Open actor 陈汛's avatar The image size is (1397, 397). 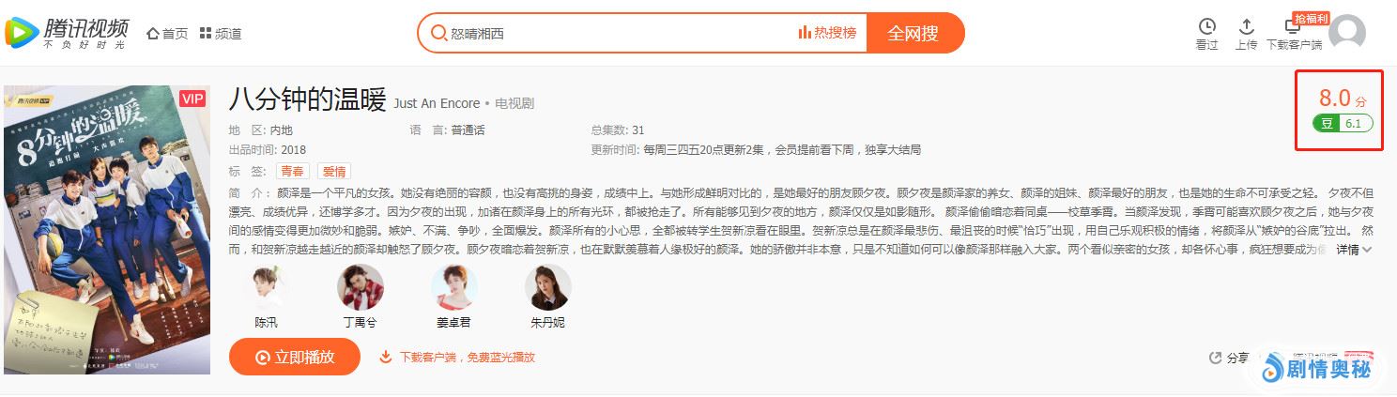pos(267,287)
